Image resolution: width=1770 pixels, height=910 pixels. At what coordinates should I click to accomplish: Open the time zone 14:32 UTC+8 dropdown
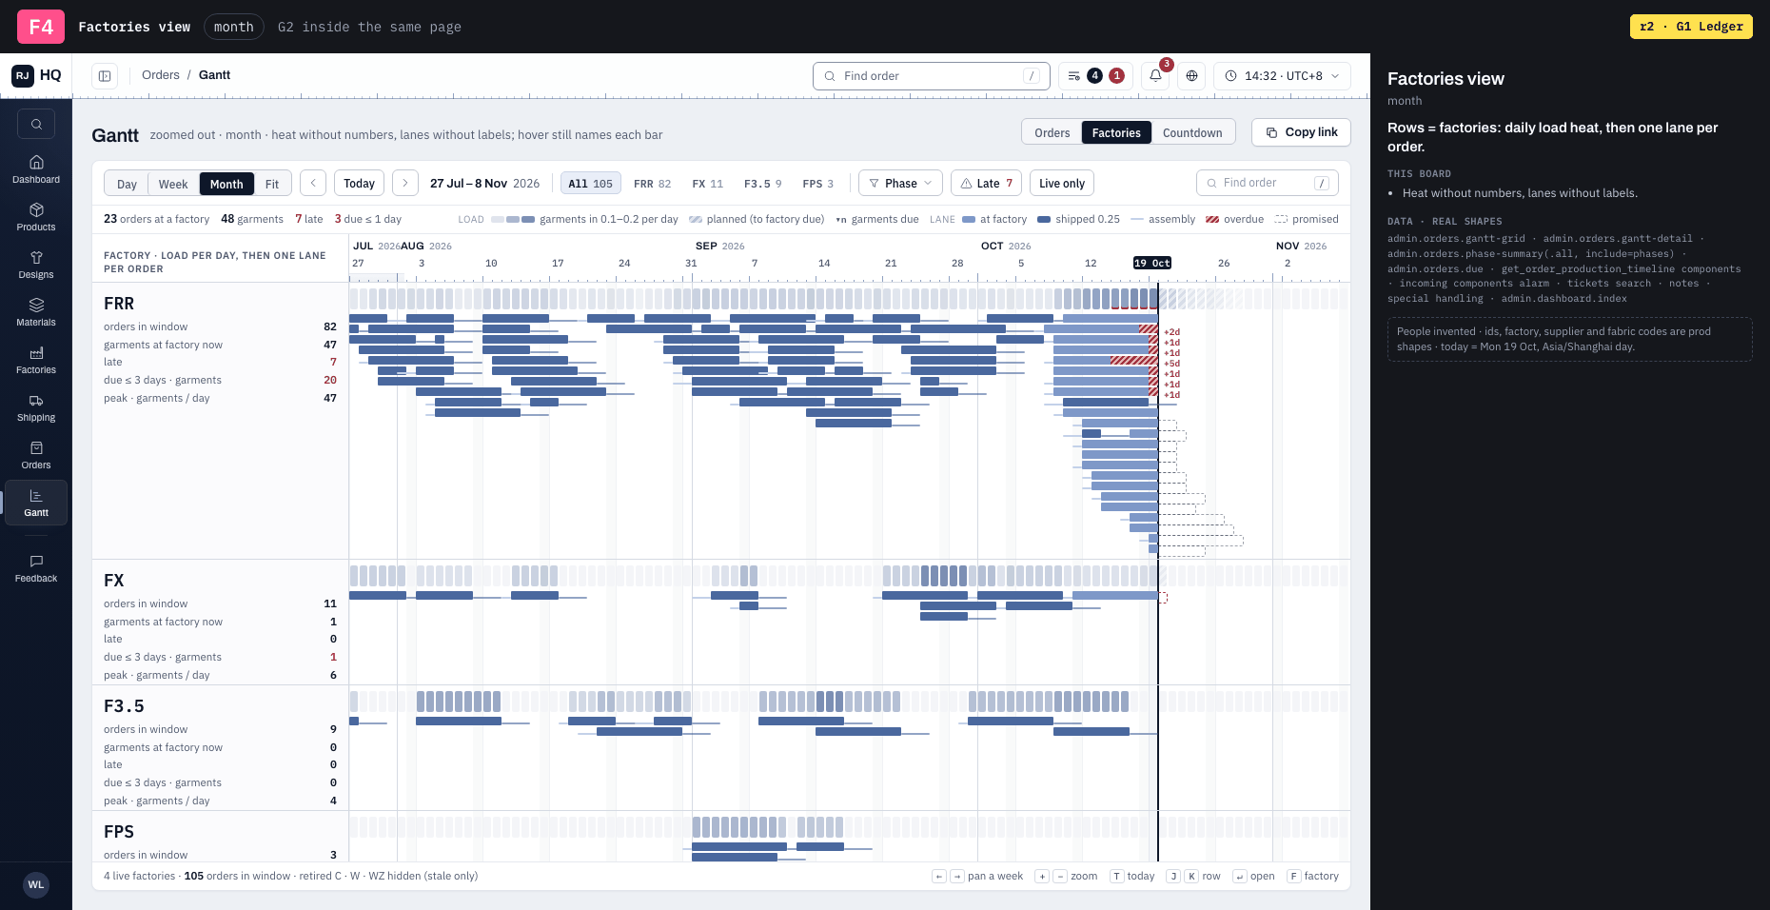1282,76
